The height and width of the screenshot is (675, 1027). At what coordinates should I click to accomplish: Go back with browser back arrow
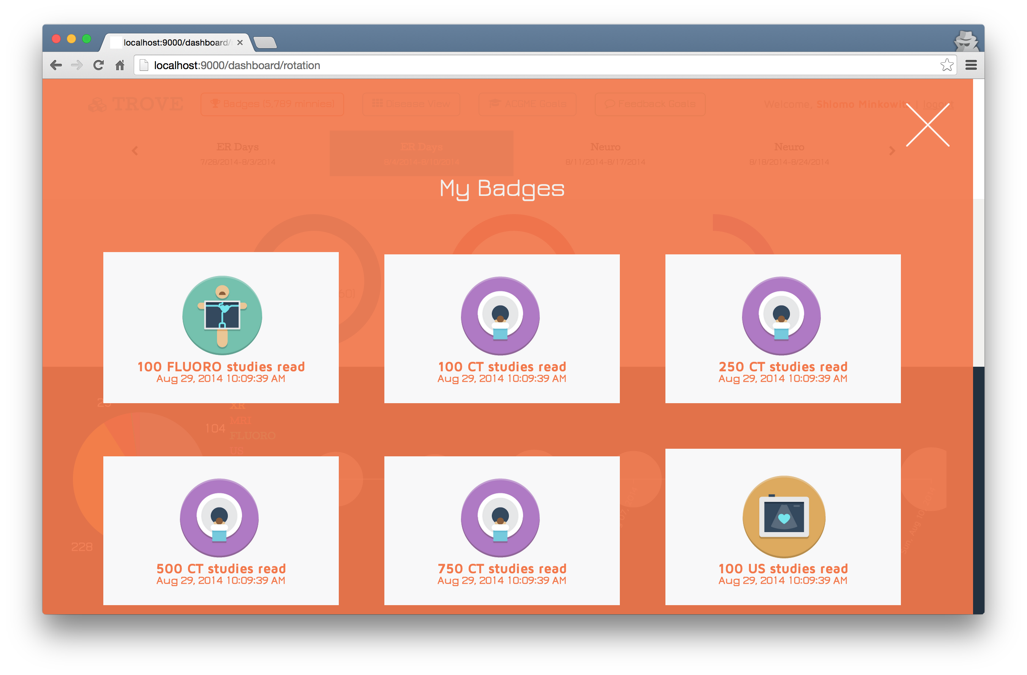(x=56, y=65)
